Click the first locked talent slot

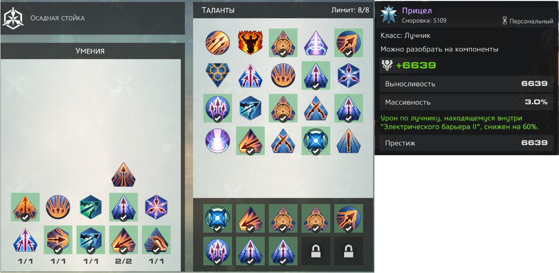(x=316, y=251)
